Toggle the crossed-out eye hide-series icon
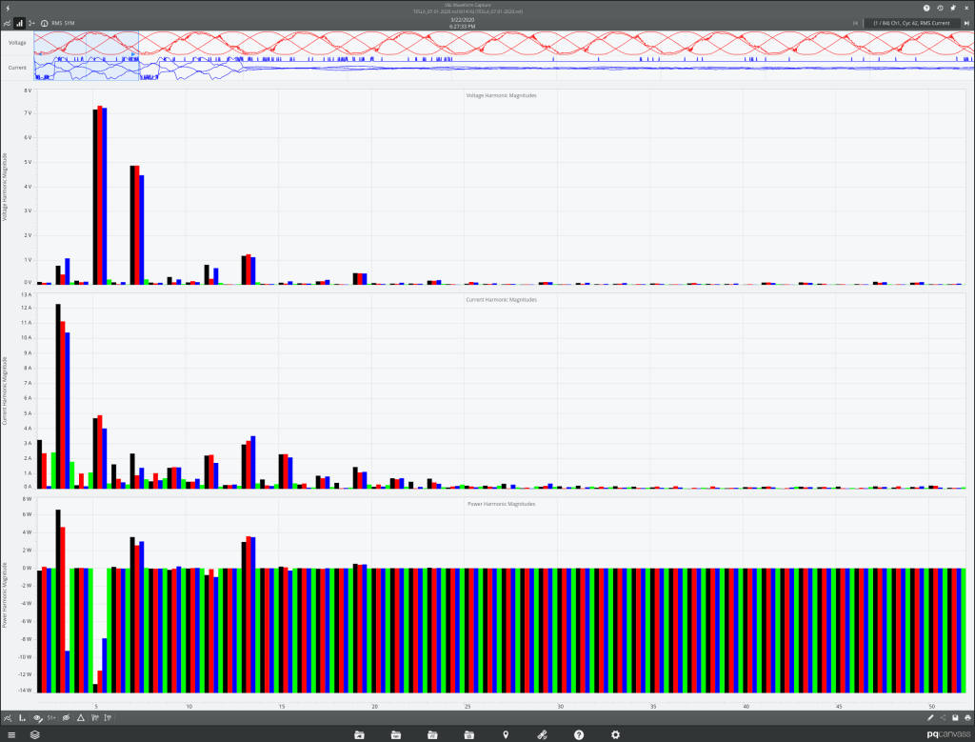This screenshot has height=742, width=975. click(67, 717)
